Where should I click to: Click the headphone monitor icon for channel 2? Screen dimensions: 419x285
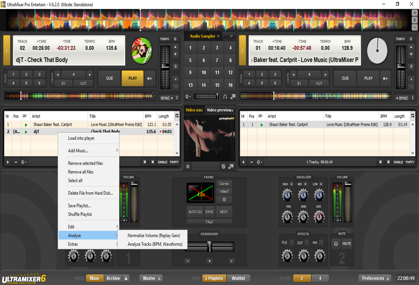(336, 244)
